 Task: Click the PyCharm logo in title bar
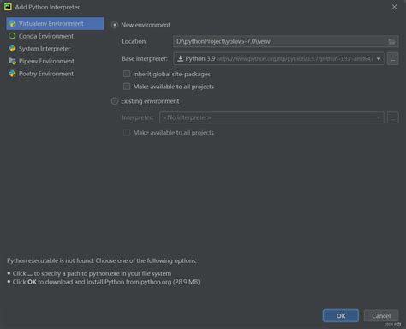pyautogui.click(x=8, y=7)
